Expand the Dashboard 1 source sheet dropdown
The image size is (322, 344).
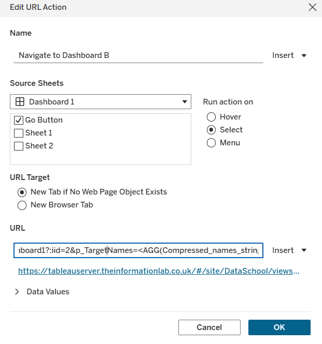[x=184, y=102]
